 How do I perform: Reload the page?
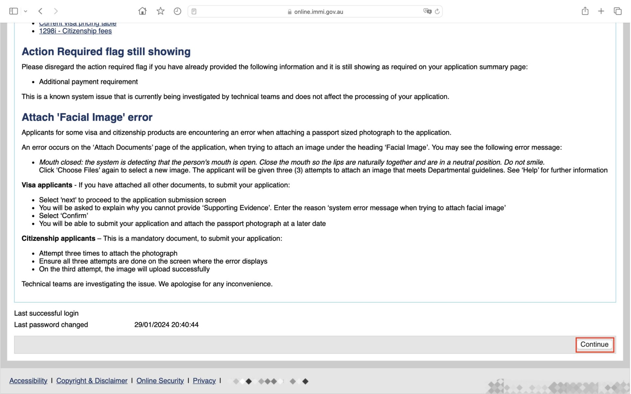pyautogui.click(x=437, y=12)
